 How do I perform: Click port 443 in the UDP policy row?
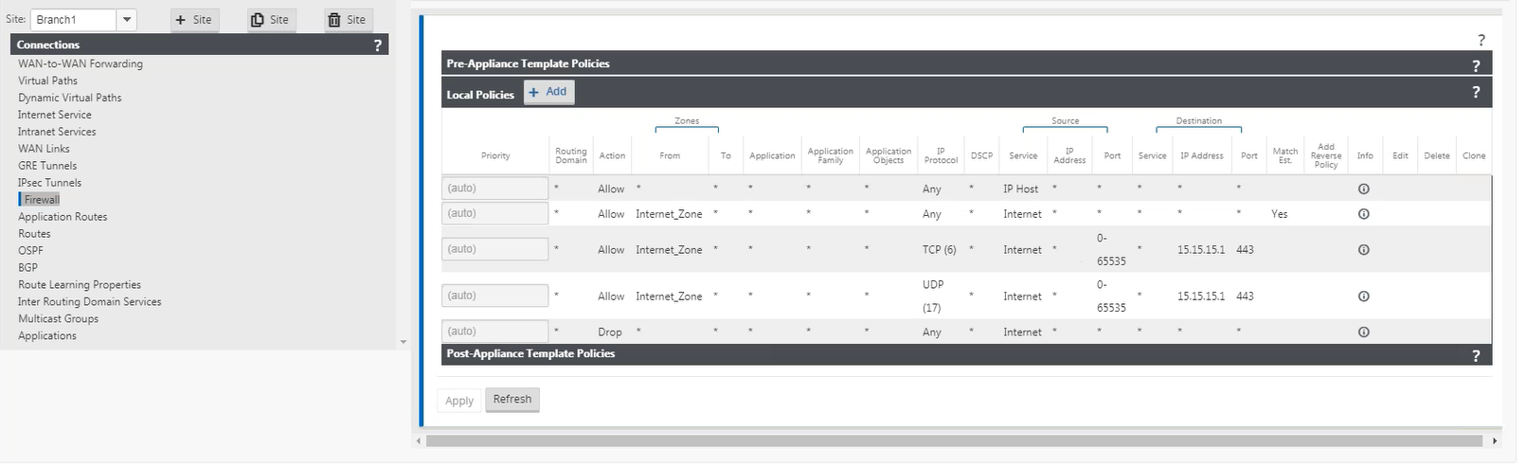click(x=1245, y=296)
